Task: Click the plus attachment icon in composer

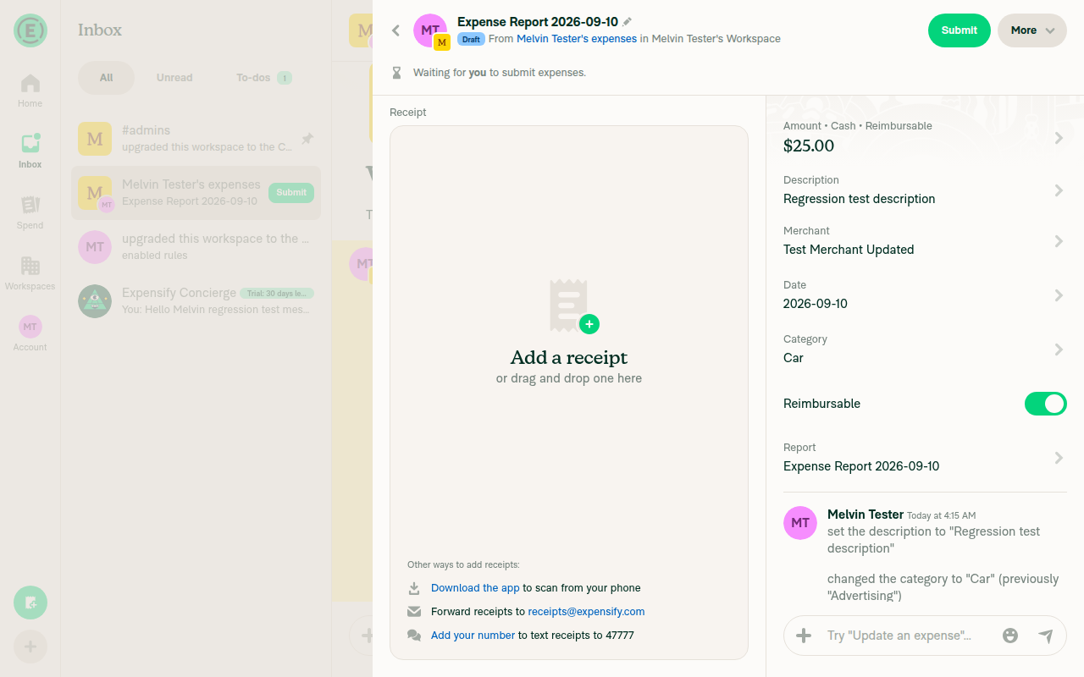Action: point(804,636)
